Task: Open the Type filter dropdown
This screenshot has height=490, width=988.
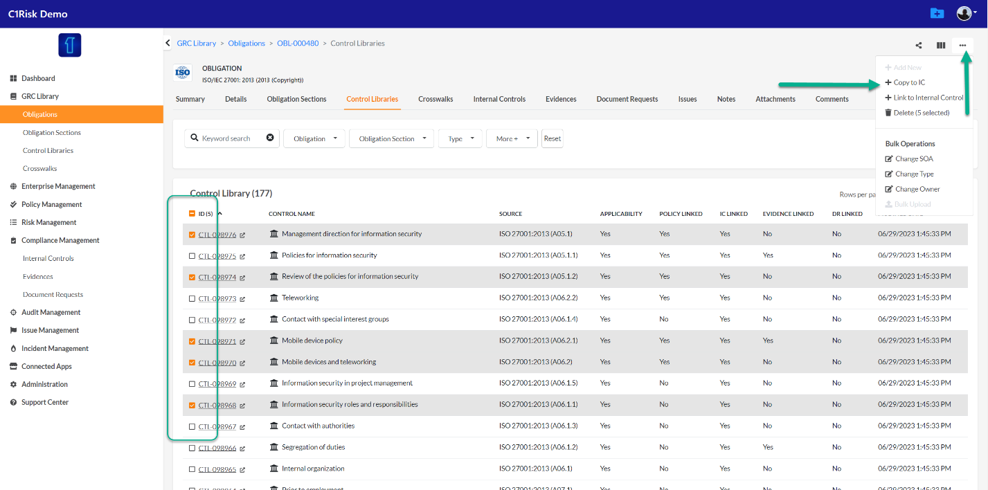Action: coord(460,138)
